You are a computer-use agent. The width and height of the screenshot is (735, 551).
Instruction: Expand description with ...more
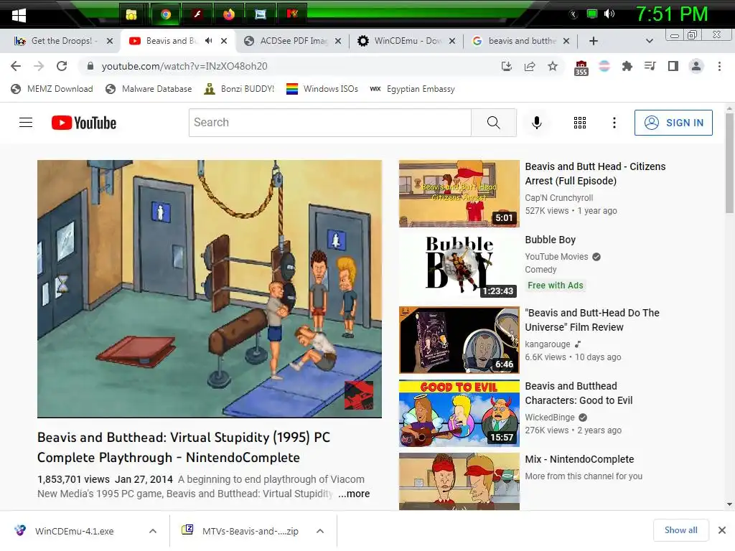[354, 494]
